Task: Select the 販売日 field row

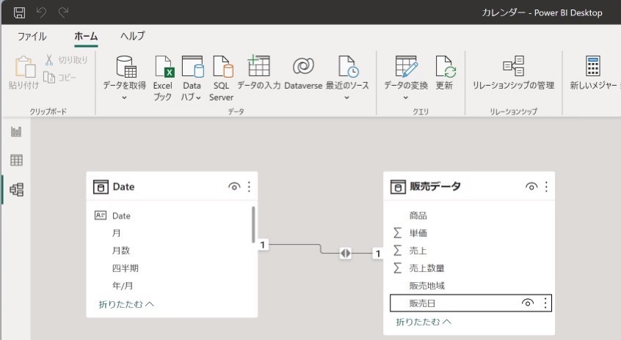Action: (471, 303)
